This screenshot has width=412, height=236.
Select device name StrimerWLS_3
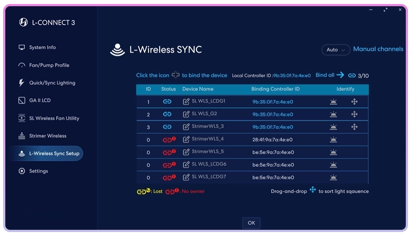tap(208, 126)
